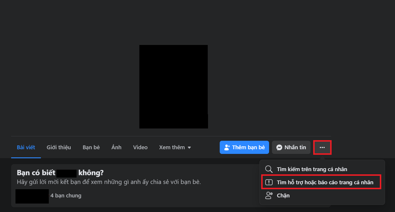This screenshot has height=212, width=395.
Task: Select Tìm kiếm trên trang cá nhân
Action: 312,169
